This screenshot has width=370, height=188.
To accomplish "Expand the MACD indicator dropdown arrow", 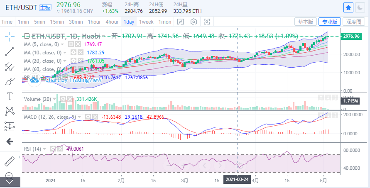I will [79, 117].
